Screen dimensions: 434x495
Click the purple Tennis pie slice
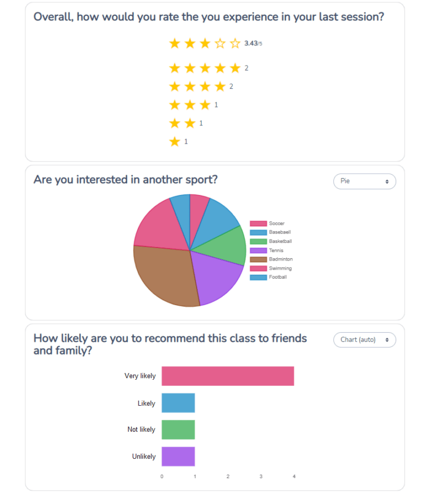218,274
